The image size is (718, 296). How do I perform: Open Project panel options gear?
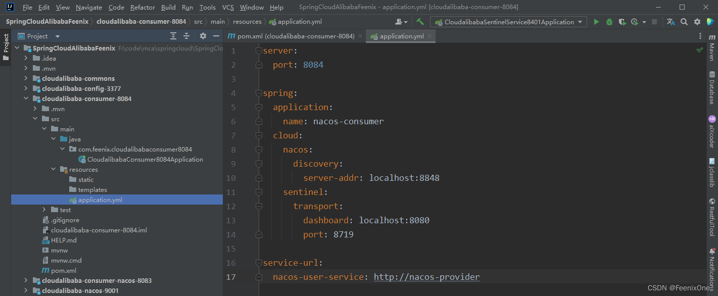(203, 36)
